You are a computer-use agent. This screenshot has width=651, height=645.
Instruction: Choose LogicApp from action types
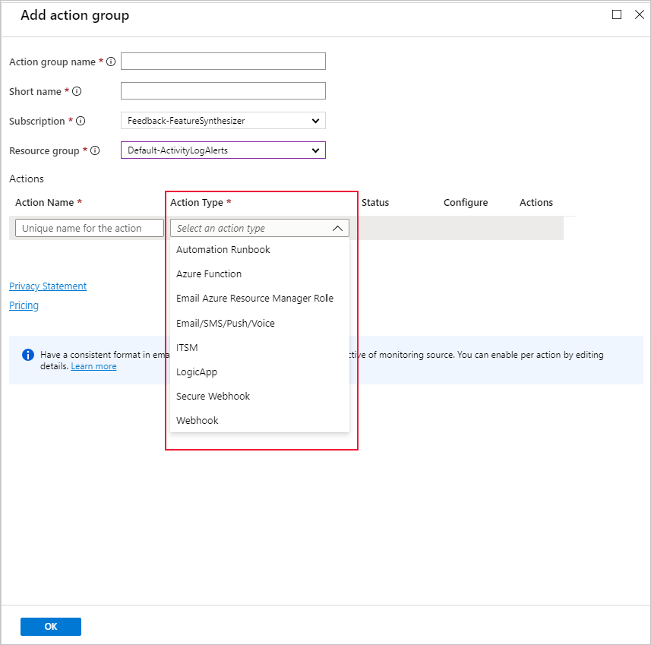197,372
